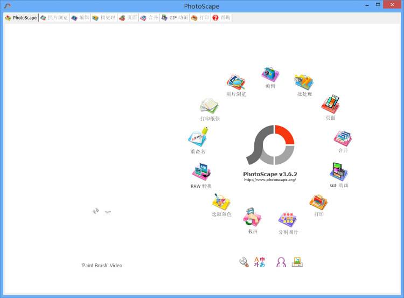Open the 帮助 help tab
The image size is (404, 298).
(x=221, y=18)
